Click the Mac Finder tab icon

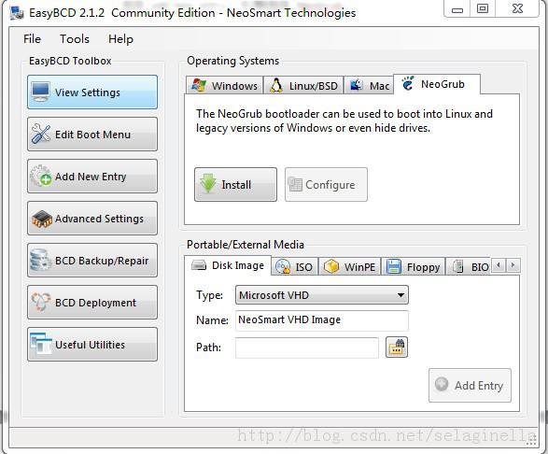pos(356,85)
